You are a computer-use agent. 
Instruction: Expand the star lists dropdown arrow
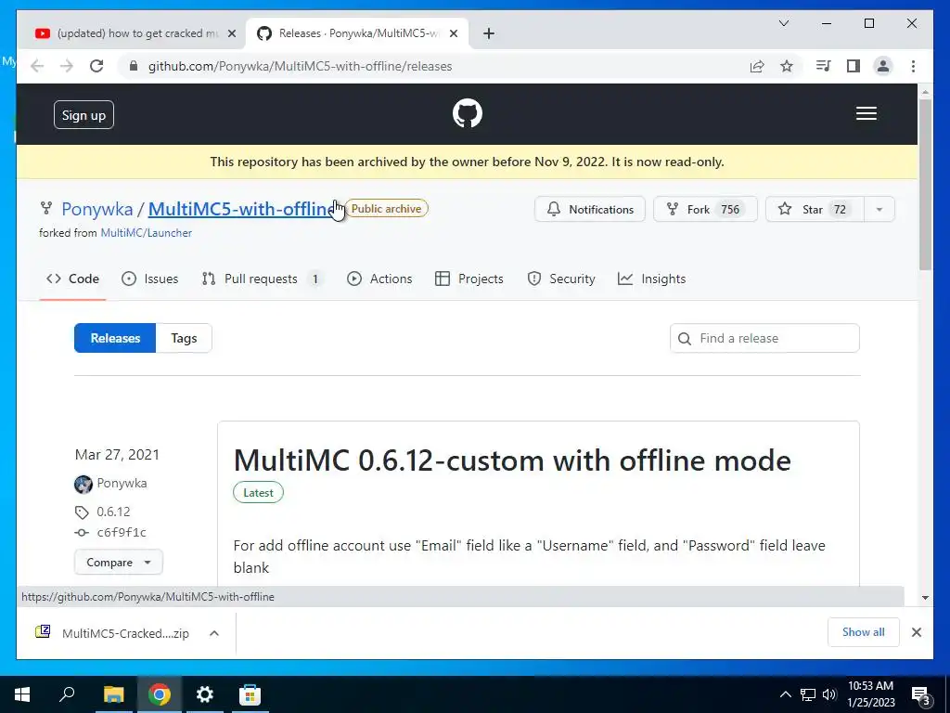[x=879, y=209]
